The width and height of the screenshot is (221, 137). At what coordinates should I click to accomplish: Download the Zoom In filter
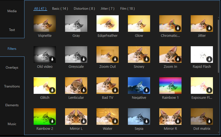[178, 60]
